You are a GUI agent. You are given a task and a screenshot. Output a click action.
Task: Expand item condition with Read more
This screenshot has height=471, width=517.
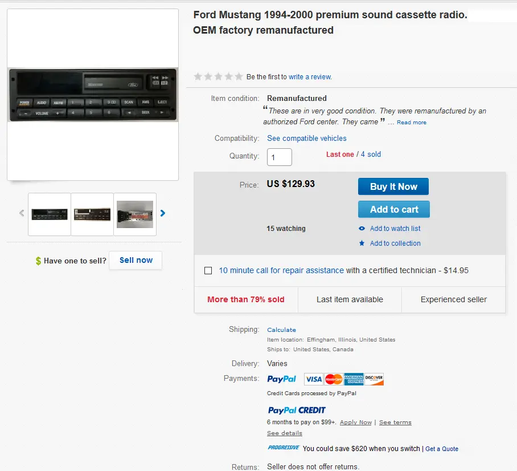click(412, 123)
